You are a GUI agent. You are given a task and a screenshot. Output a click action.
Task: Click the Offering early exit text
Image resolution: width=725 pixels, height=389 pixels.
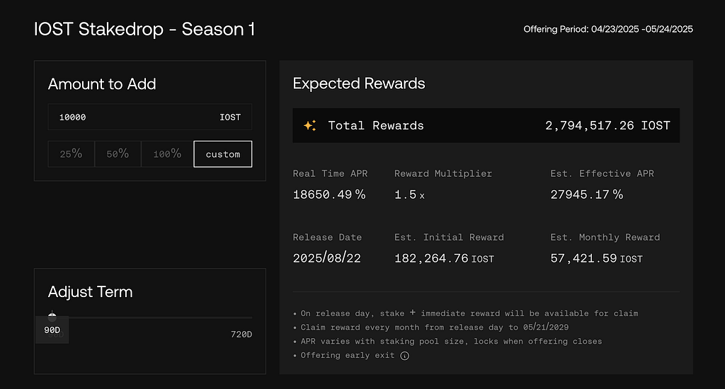(x=348, y=355)
